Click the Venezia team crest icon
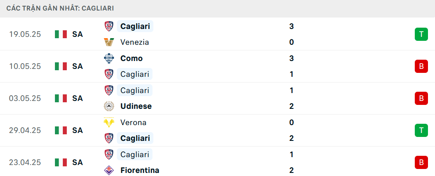The image size is (435, 176). click(x=109, y=42)
